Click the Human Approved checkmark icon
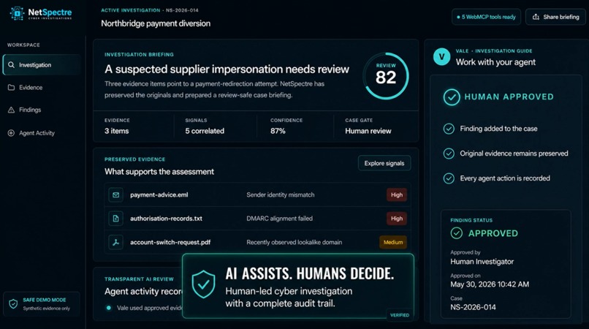The width and height of the screenshot is (589, 329). tap(452, 97)
